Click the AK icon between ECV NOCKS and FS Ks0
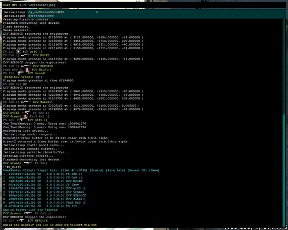The height and width of the screenshot is (230, 288). [26, 113]
